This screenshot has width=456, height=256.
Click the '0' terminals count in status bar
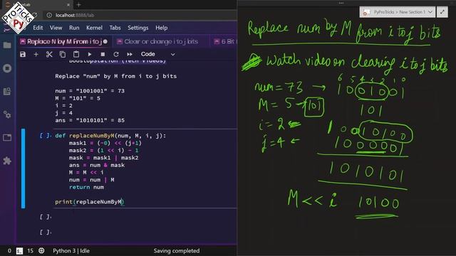[9, 251]
